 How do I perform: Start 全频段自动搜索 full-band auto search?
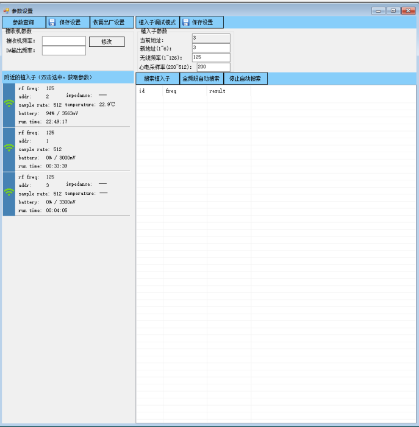click(x=201, y=79)
